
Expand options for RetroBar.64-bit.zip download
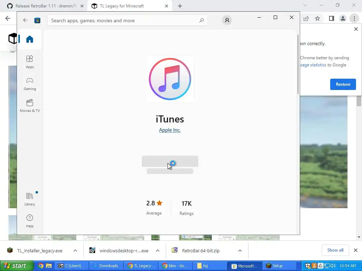coord(240,251)
